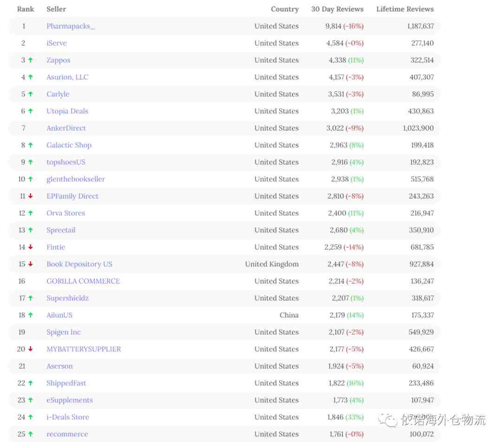
Task: Click the up arrow in the eSupplements row
Action: (30, 400)
